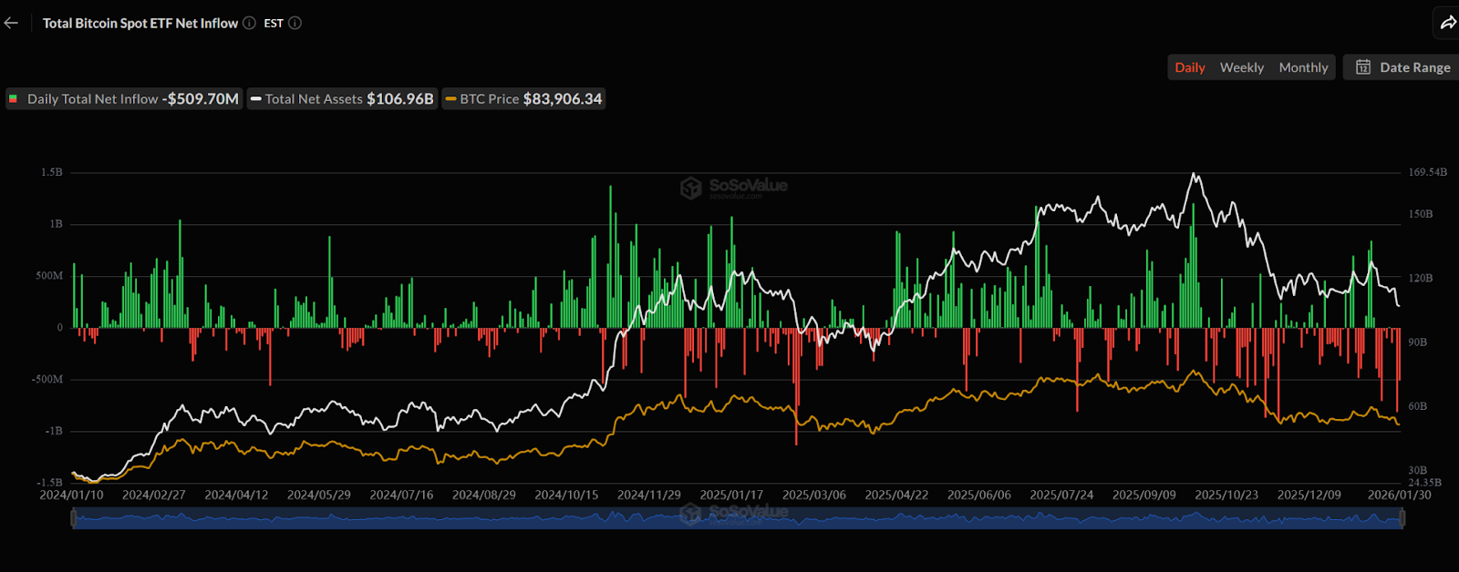Click the share arrow icon
Viewport: 1459px width, 572px height.
pos(1447,24)
